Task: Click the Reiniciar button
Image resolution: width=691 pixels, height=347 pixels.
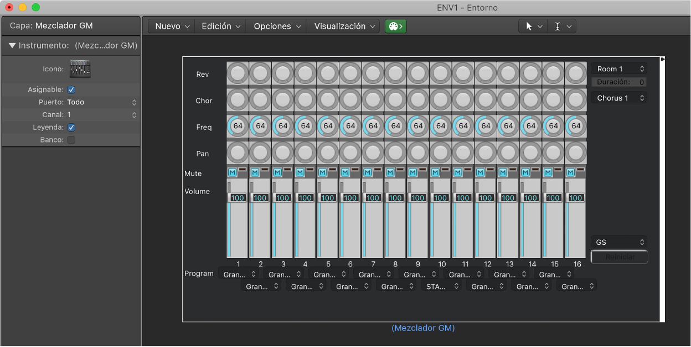Action: click(x=619, y=257)
